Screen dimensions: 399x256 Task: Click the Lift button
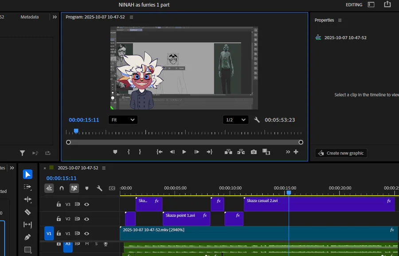pos(228,152)
